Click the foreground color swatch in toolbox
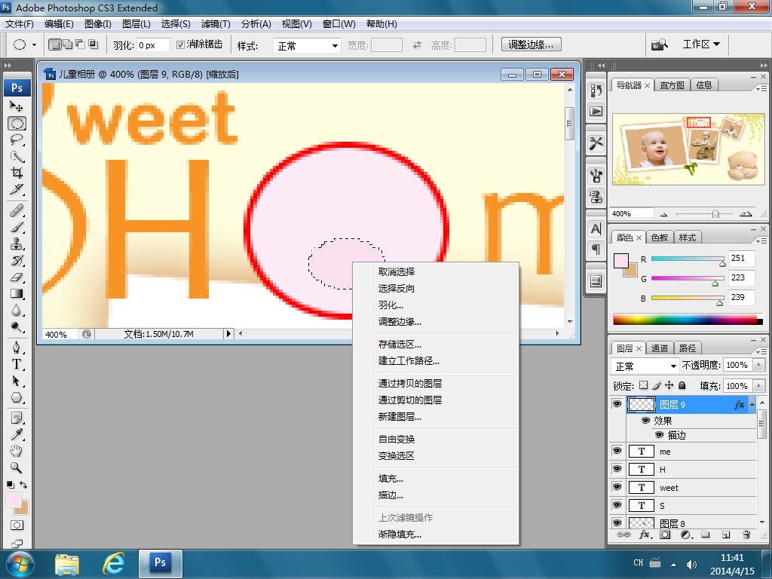This screenshot has height=579, width=772. [x=14, y=500]
